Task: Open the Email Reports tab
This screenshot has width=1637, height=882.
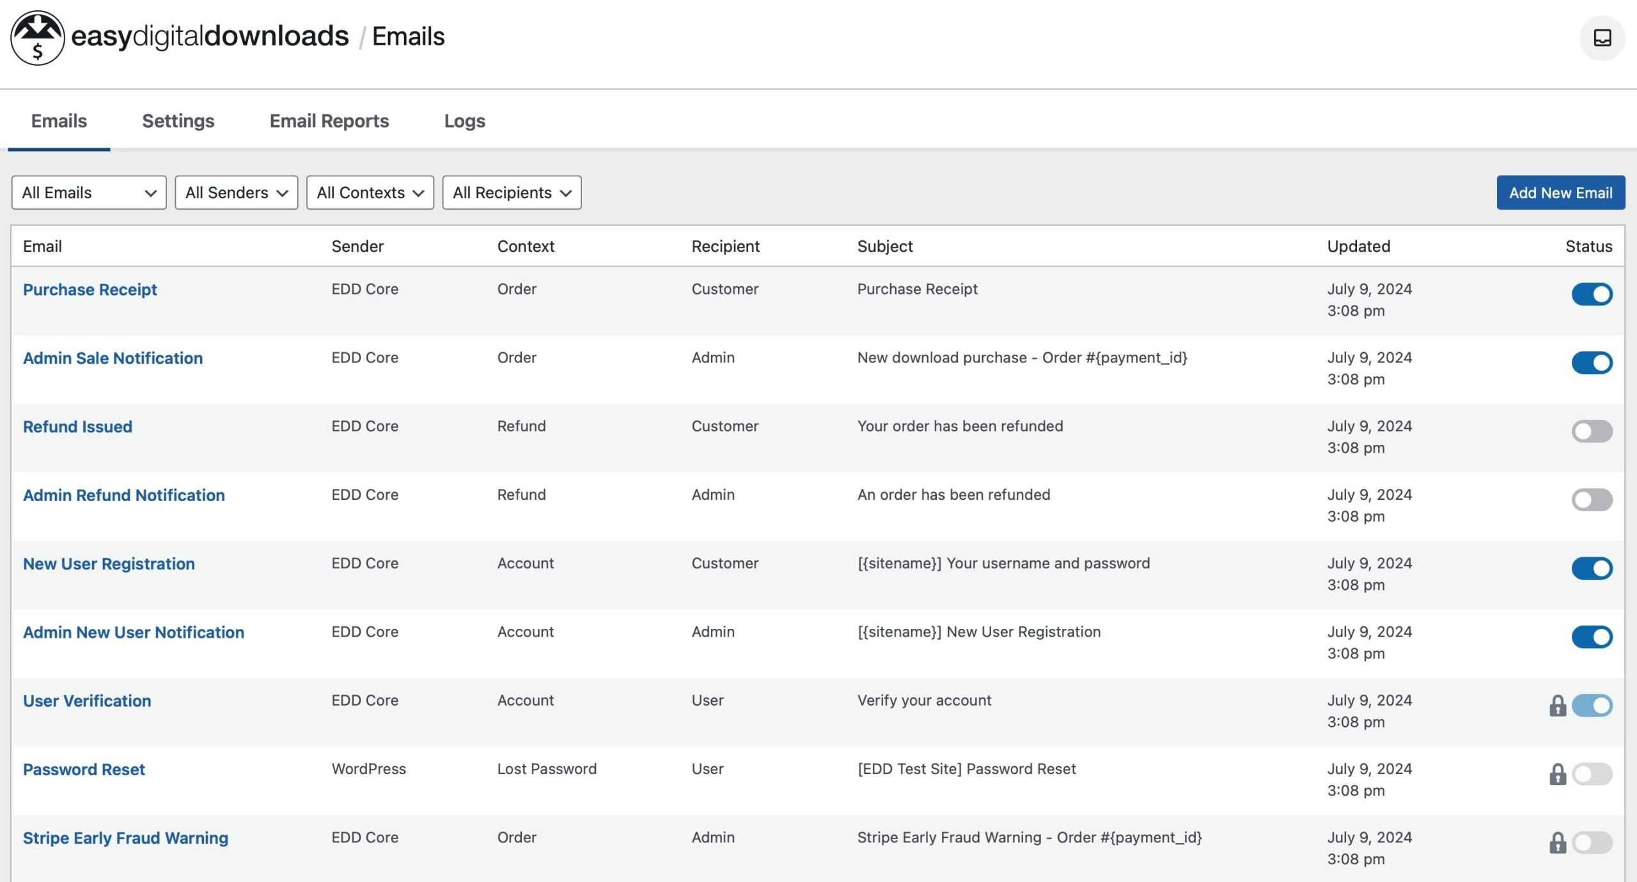Action: pyautogui.click(x=329, y=121)
